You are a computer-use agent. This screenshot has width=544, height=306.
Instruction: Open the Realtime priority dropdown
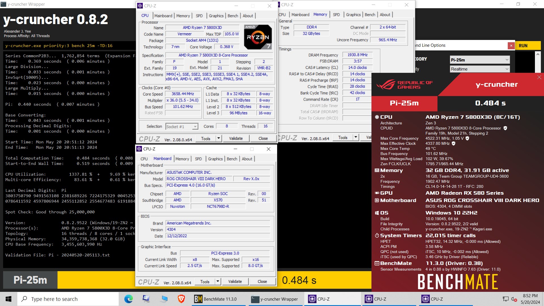[x=480, y=69]
